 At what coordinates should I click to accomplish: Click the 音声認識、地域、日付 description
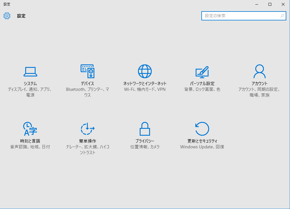pyautogui.click(x=30, y=147)
